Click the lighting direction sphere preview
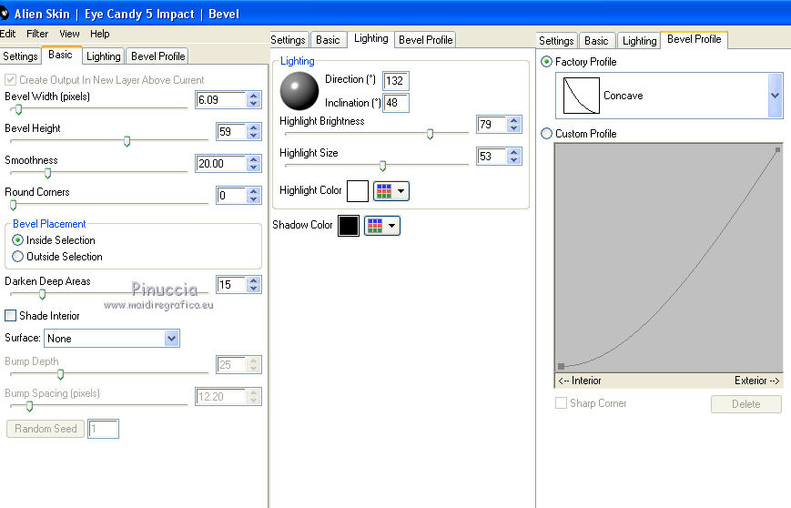 pyautogui.click(x=299, y=91)
